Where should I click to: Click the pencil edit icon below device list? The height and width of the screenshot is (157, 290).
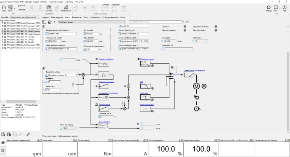[28, 134]
